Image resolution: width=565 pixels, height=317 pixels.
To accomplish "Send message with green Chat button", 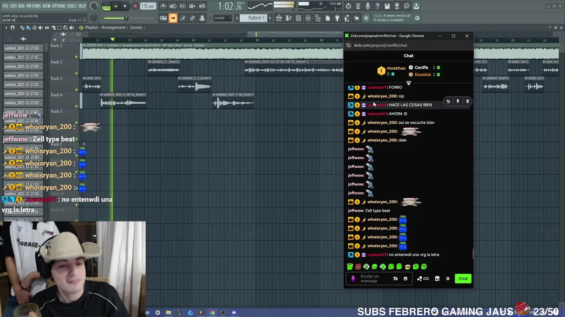I will coord(463,278).
